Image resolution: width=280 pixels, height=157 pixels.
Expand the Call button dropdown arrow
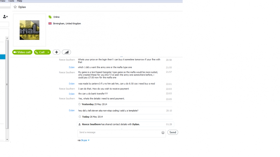48,52
